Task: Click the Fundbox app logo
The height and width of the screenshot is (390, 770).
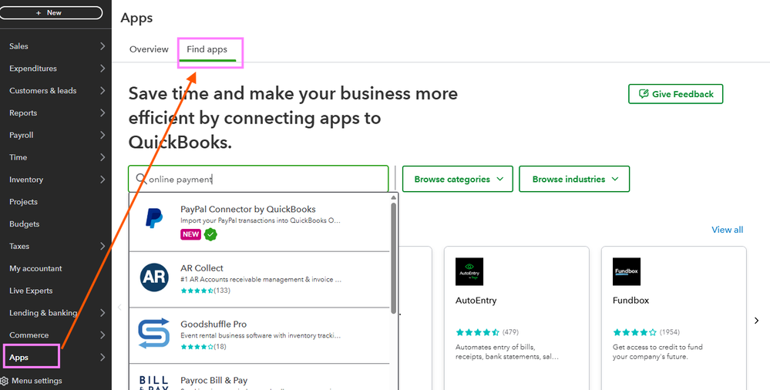Action: click(627, 271)
